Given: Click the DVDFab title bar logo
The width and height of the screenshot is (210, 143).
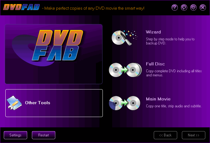Looking at the screenshot, I should point(22,7).
